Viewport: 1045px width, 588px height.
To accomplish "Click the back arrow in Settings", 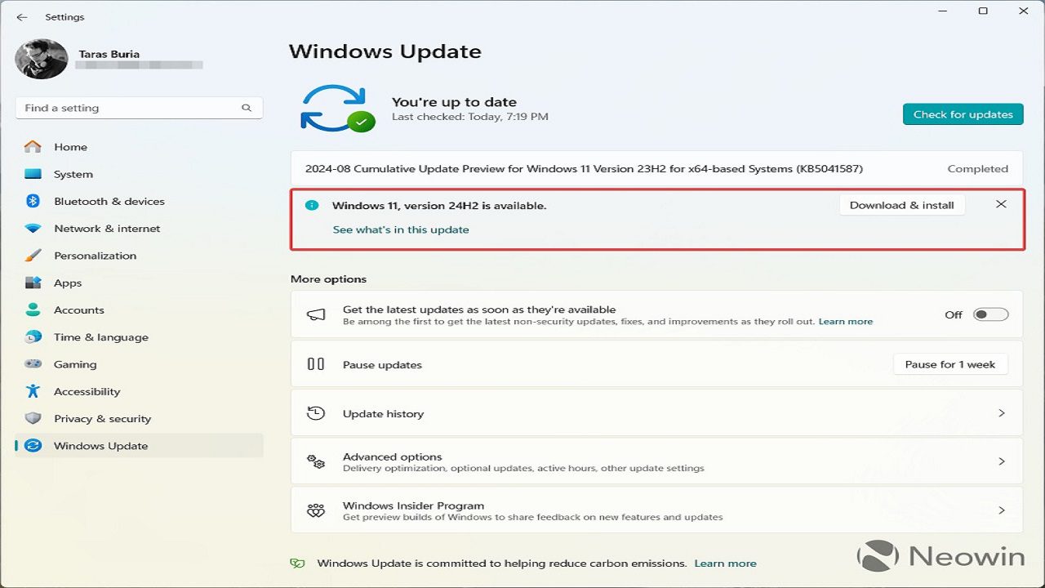I will (22, 16).
